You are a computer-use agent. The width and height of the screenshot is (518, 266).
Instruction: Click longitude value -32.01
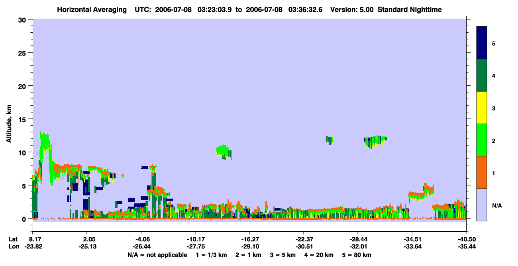(358, 246)
